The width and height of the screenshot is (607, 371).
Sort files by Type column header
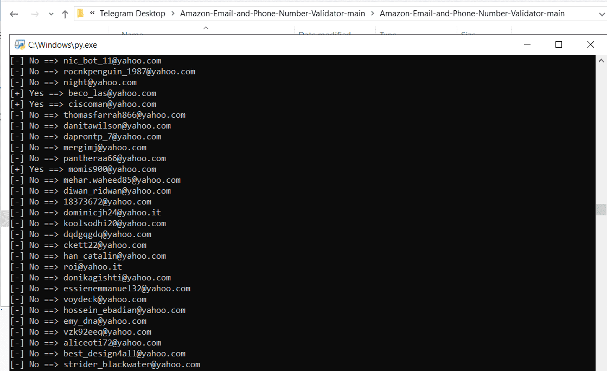[x=388, y=34]
